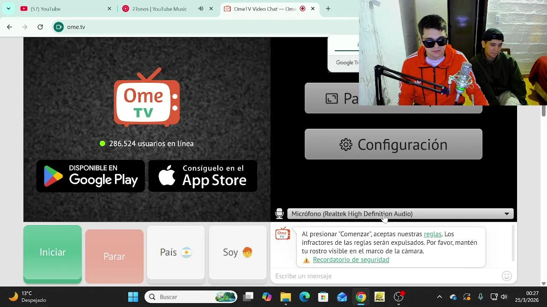
Task: Open a new browser tab
Action: [x=328, y=9]
